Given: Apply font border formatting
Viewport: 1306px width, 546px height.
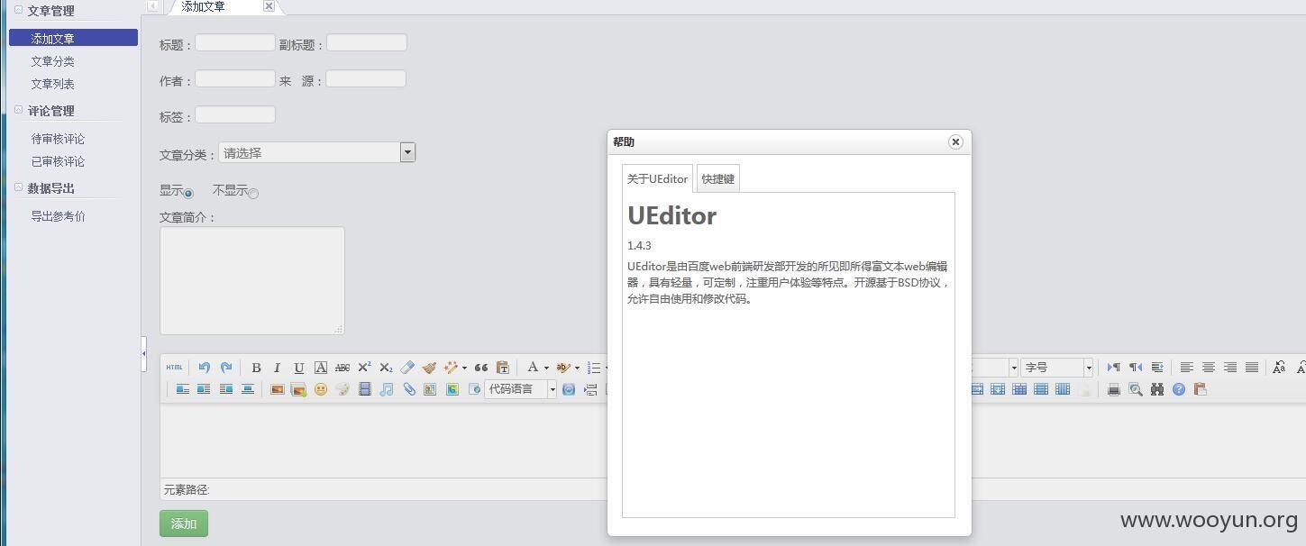Looking at the screenshot, I should pos(320,367).
